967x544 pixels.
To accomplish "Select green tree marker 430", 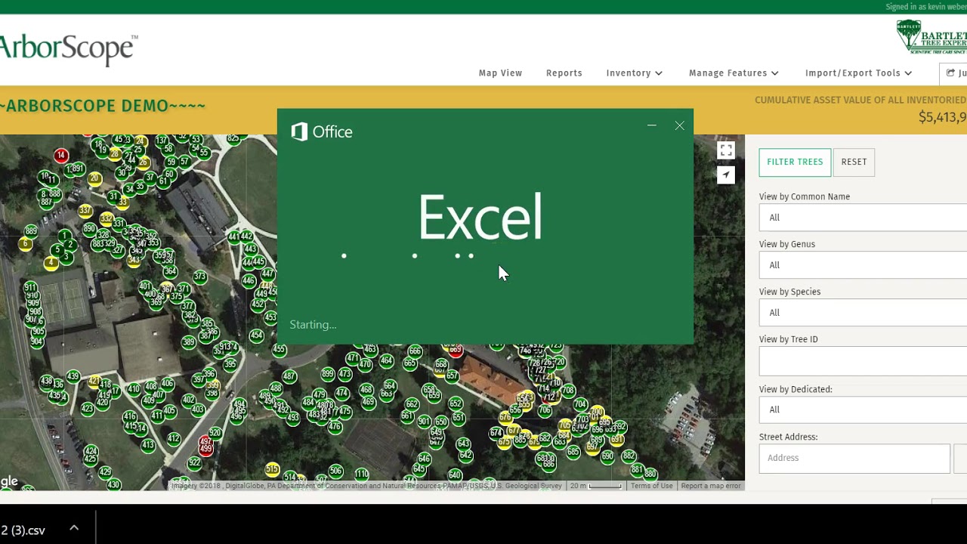I will click(113, 484).
